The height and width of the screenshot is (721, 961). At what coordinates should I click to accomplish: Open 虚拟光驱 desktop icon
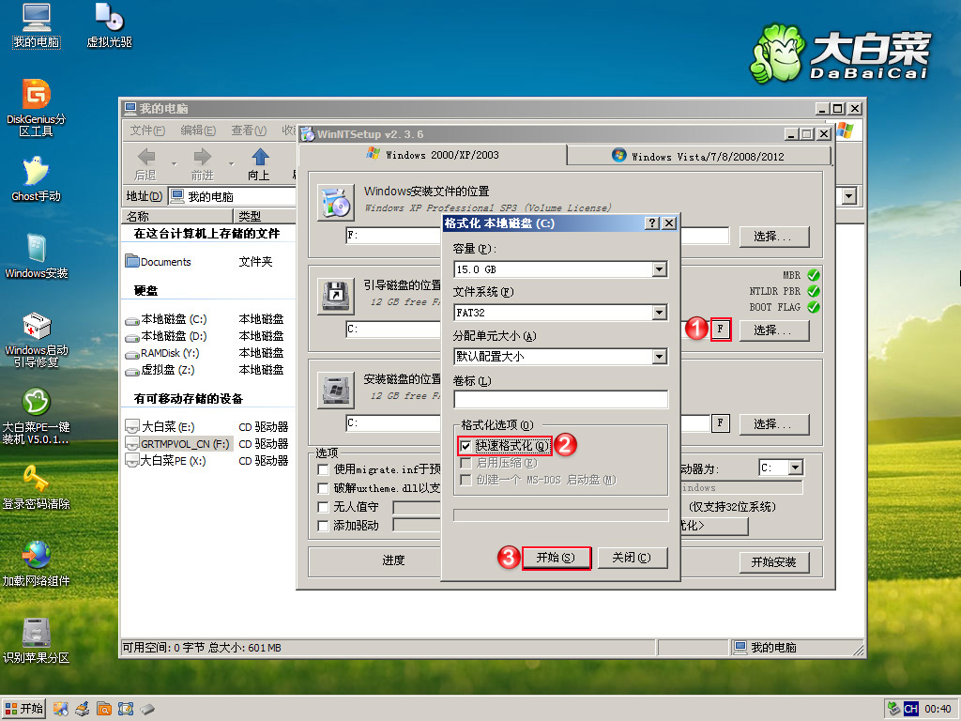coord(109,18)
